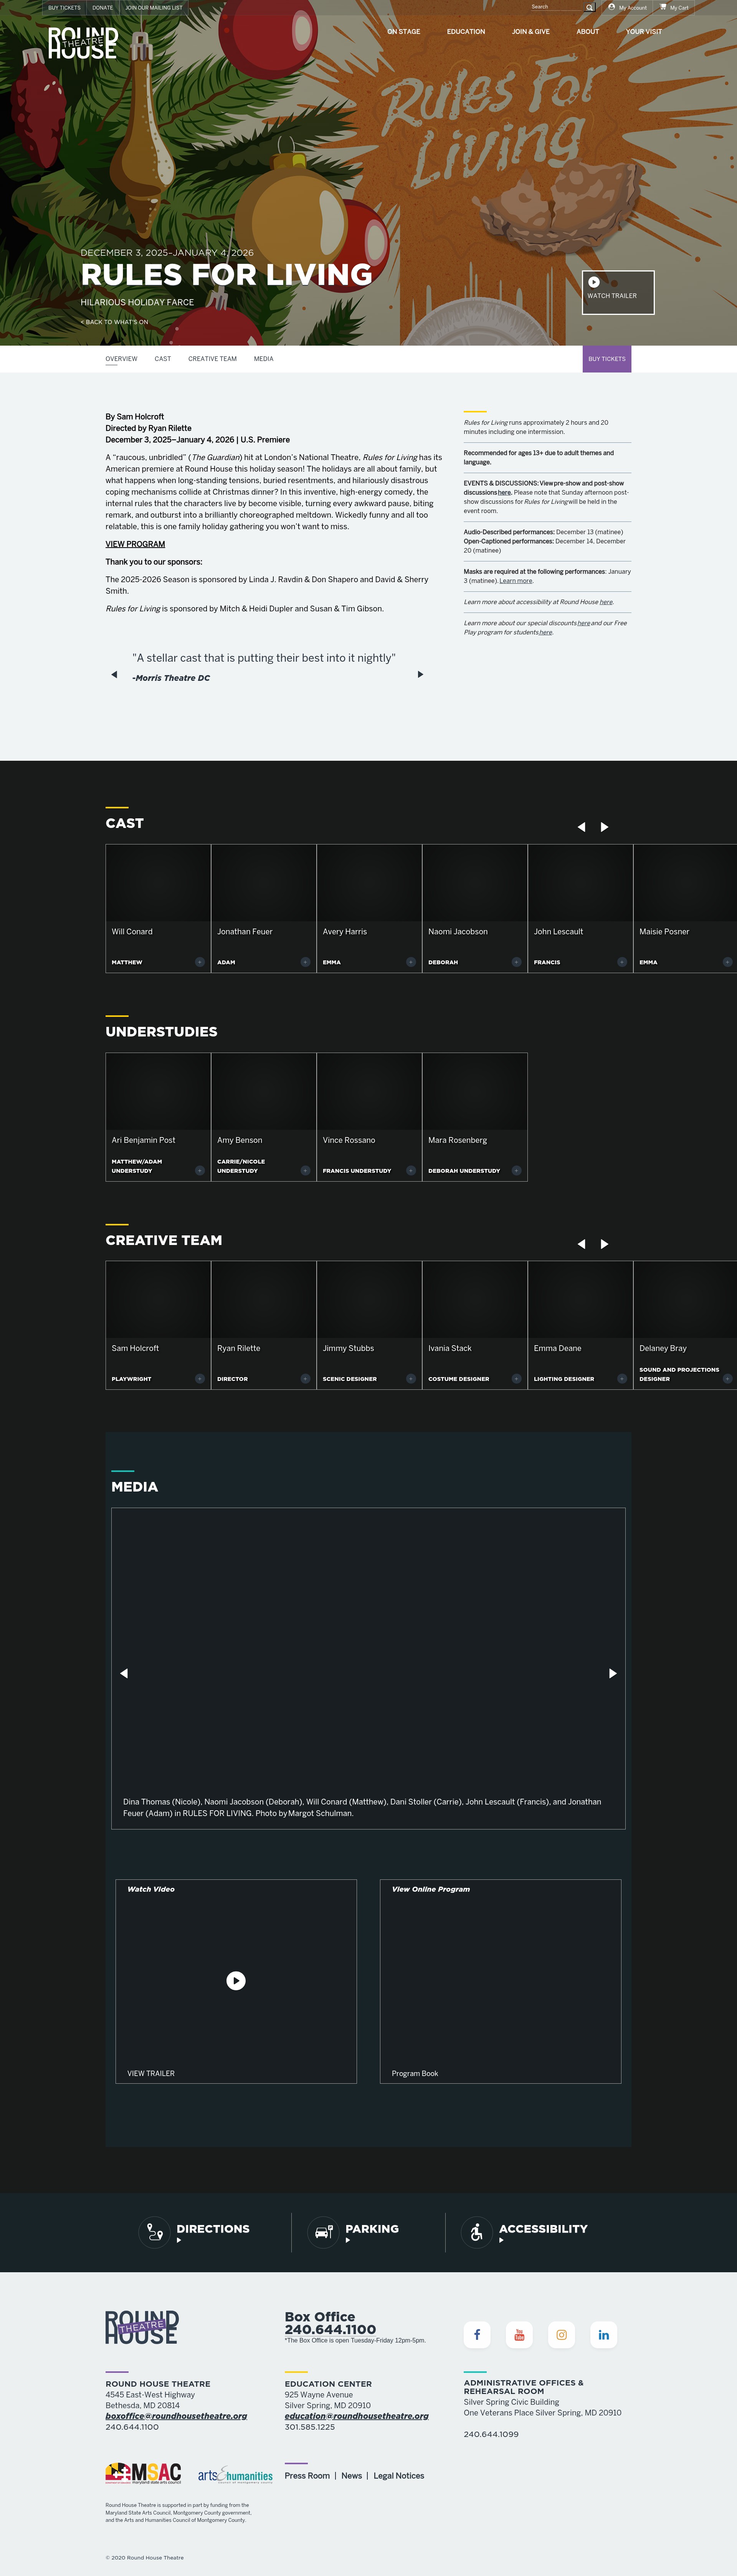Open the Program Book card
The image size is (737, 2576).
[x=500, y=1981]
